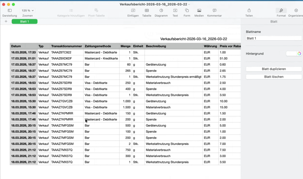Select cell Mastercard - Kreditkarte
The image size is (303, 179).
(102, 58)
